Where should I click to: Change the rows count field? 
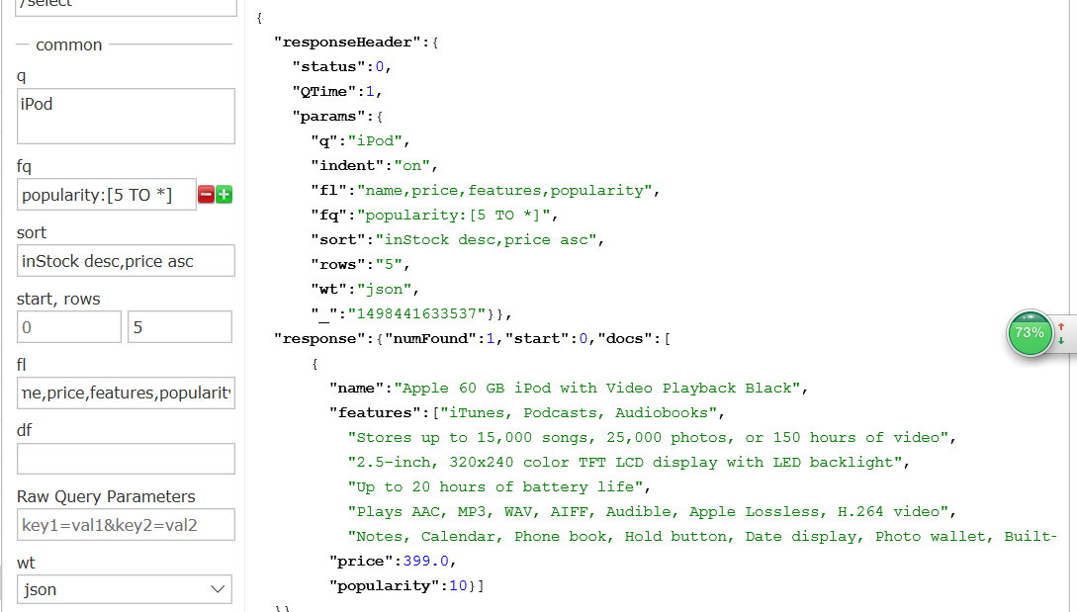180,327
